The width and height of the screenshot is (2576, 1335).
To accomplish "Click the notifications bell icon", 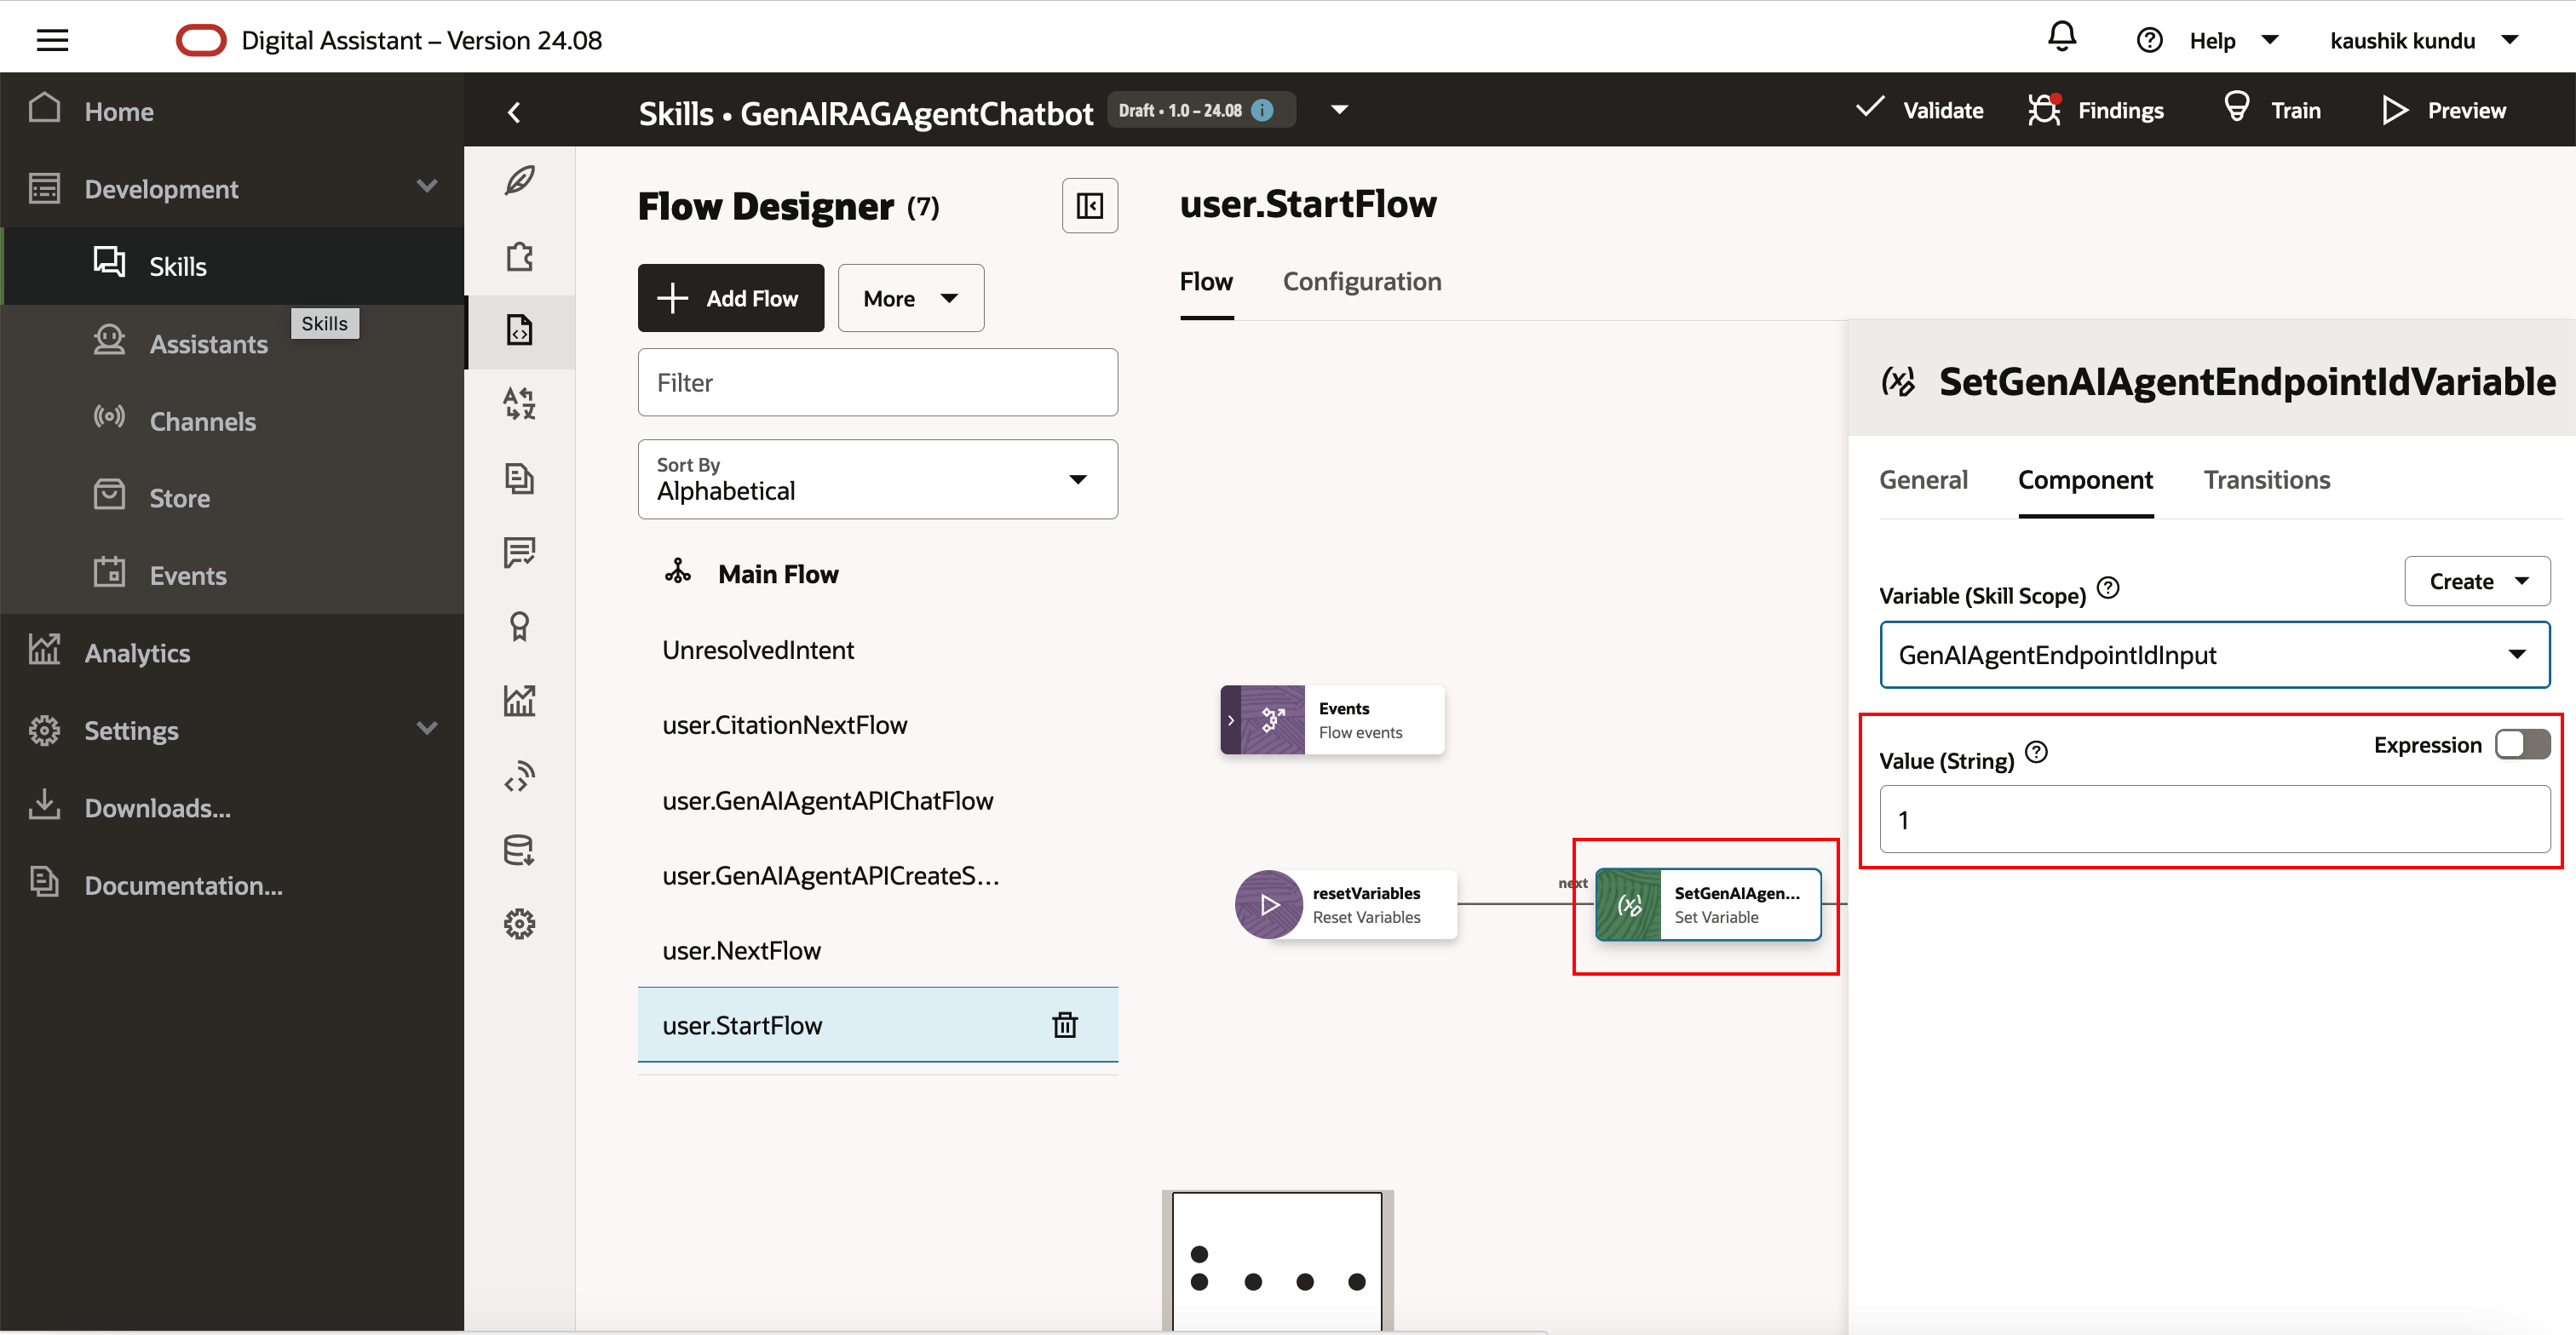I will tap(2061, 38).
